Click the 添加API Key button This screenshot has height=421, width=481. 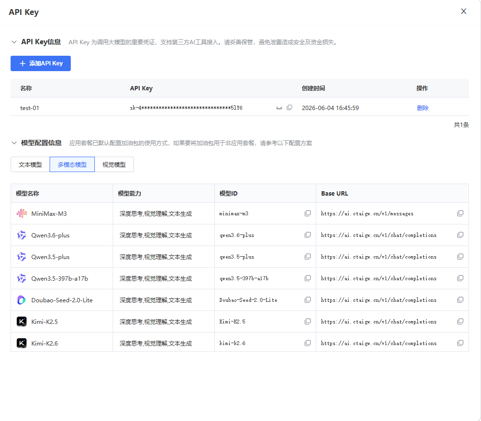[40, 63]
